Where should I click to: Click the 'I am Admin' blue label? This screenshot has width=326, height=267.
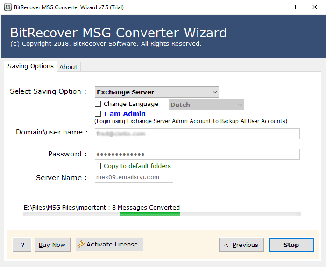click(125, 114)
